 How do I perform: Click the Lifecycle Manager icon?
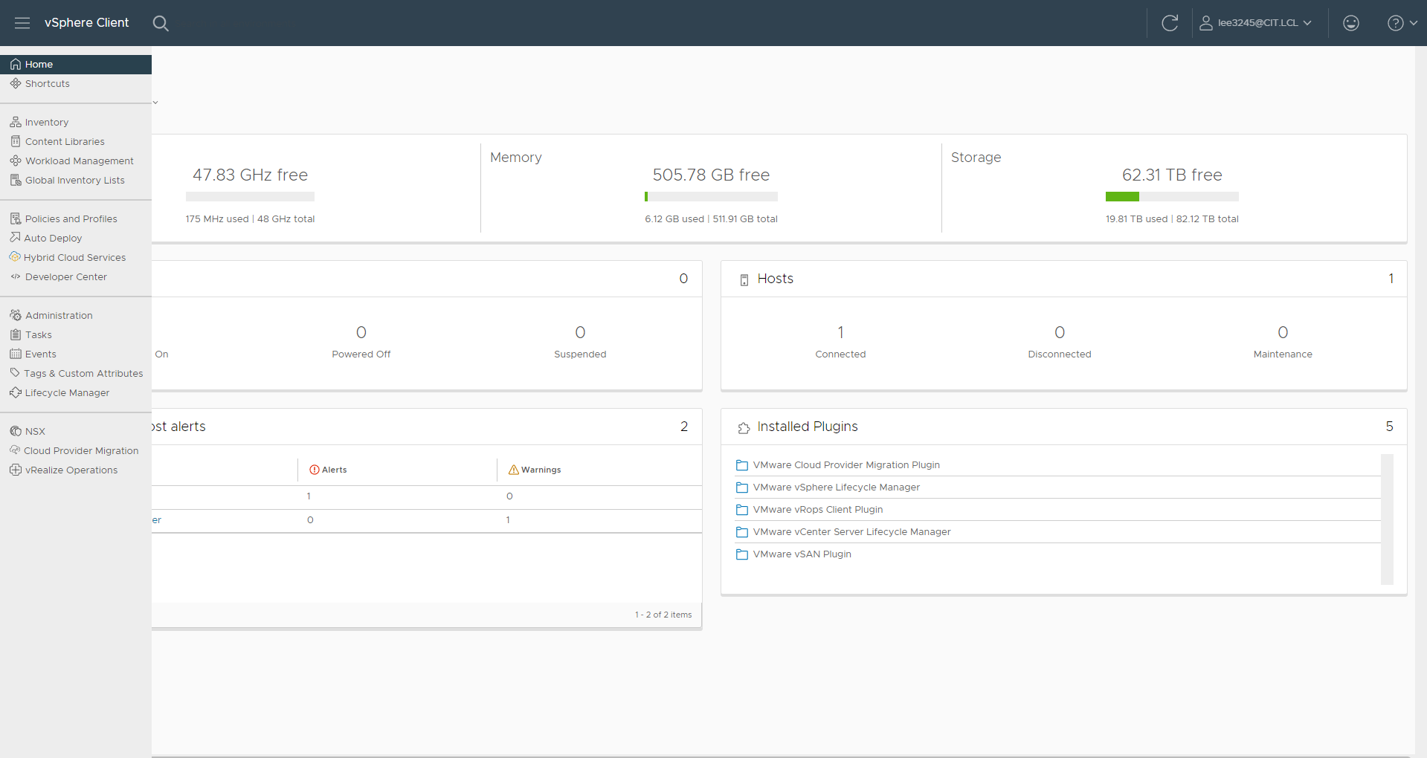(x=16, y=392)
